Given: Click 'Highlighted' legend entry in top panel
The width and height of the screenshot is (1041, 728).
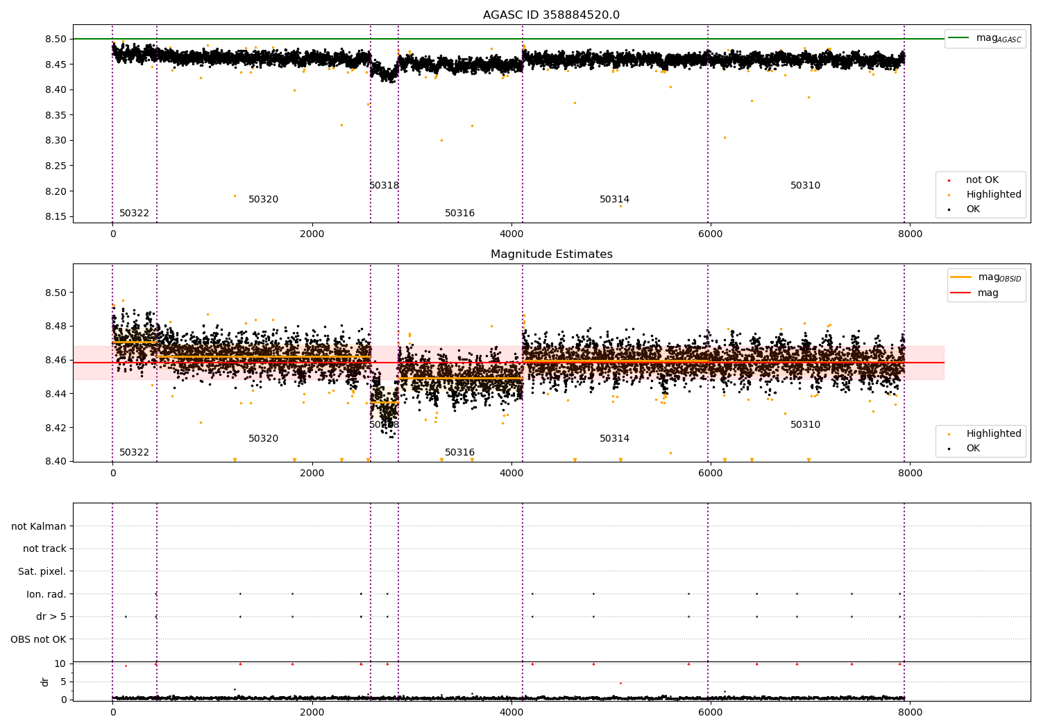Looking at the screenshot, I should [x=994, y=195].
